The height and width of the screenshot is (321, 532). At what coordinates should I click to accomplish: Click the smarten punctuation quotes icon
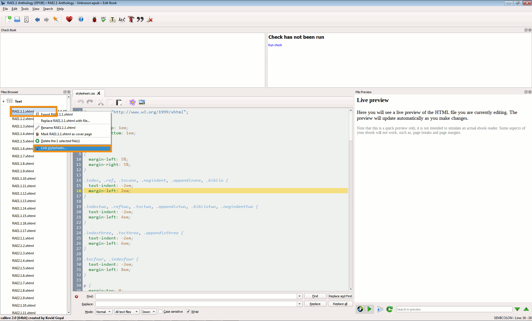pyautogui.click(x=140, y=19)
